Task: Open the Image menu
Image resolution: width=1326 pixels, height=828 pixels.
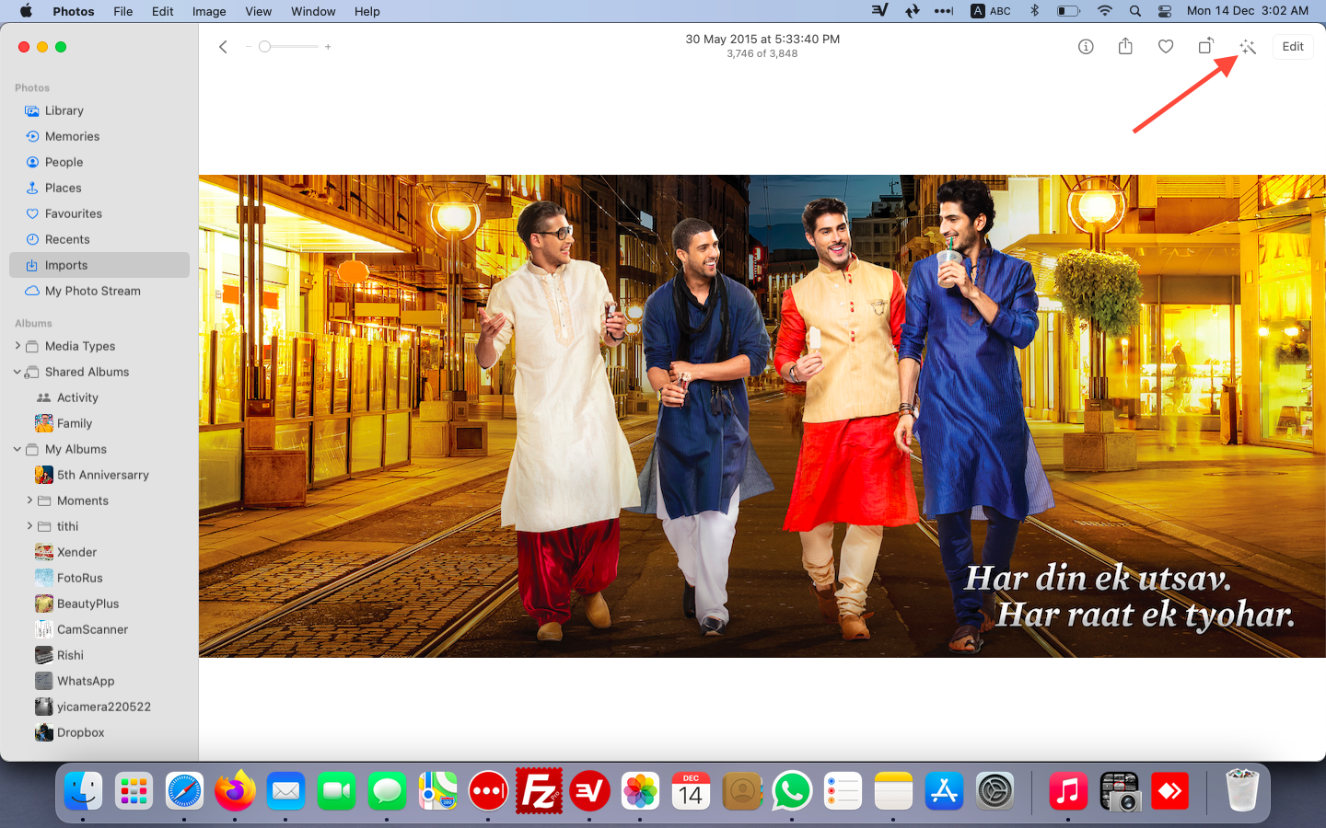Action: tap(209, 11)
